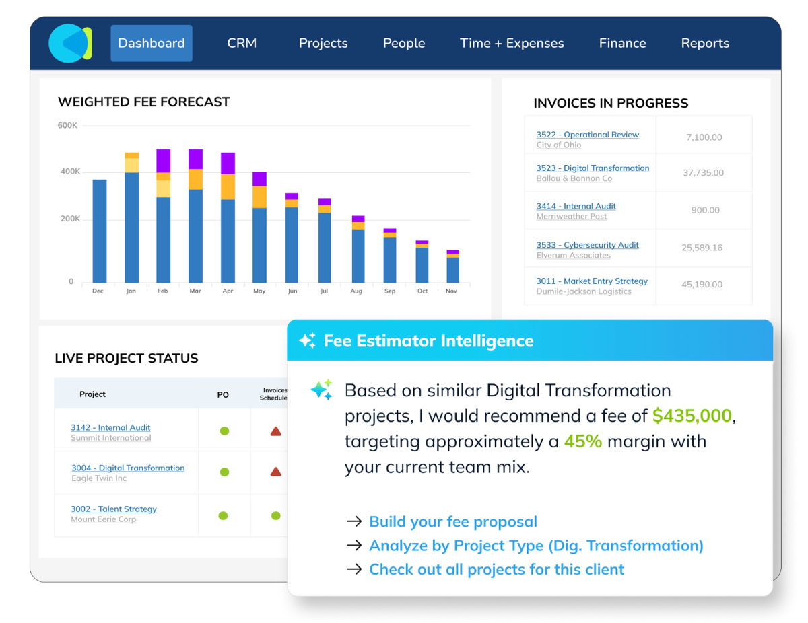Click the December bar in the forecast chart
808x623 pixels.
click(100, 231)
